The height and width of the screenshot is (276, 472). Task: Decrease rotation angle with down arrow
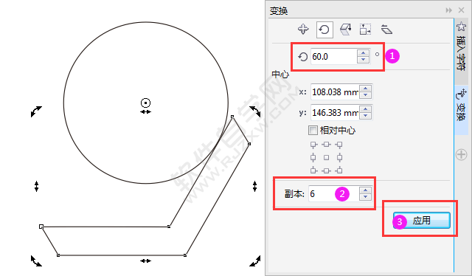(364, 60)
